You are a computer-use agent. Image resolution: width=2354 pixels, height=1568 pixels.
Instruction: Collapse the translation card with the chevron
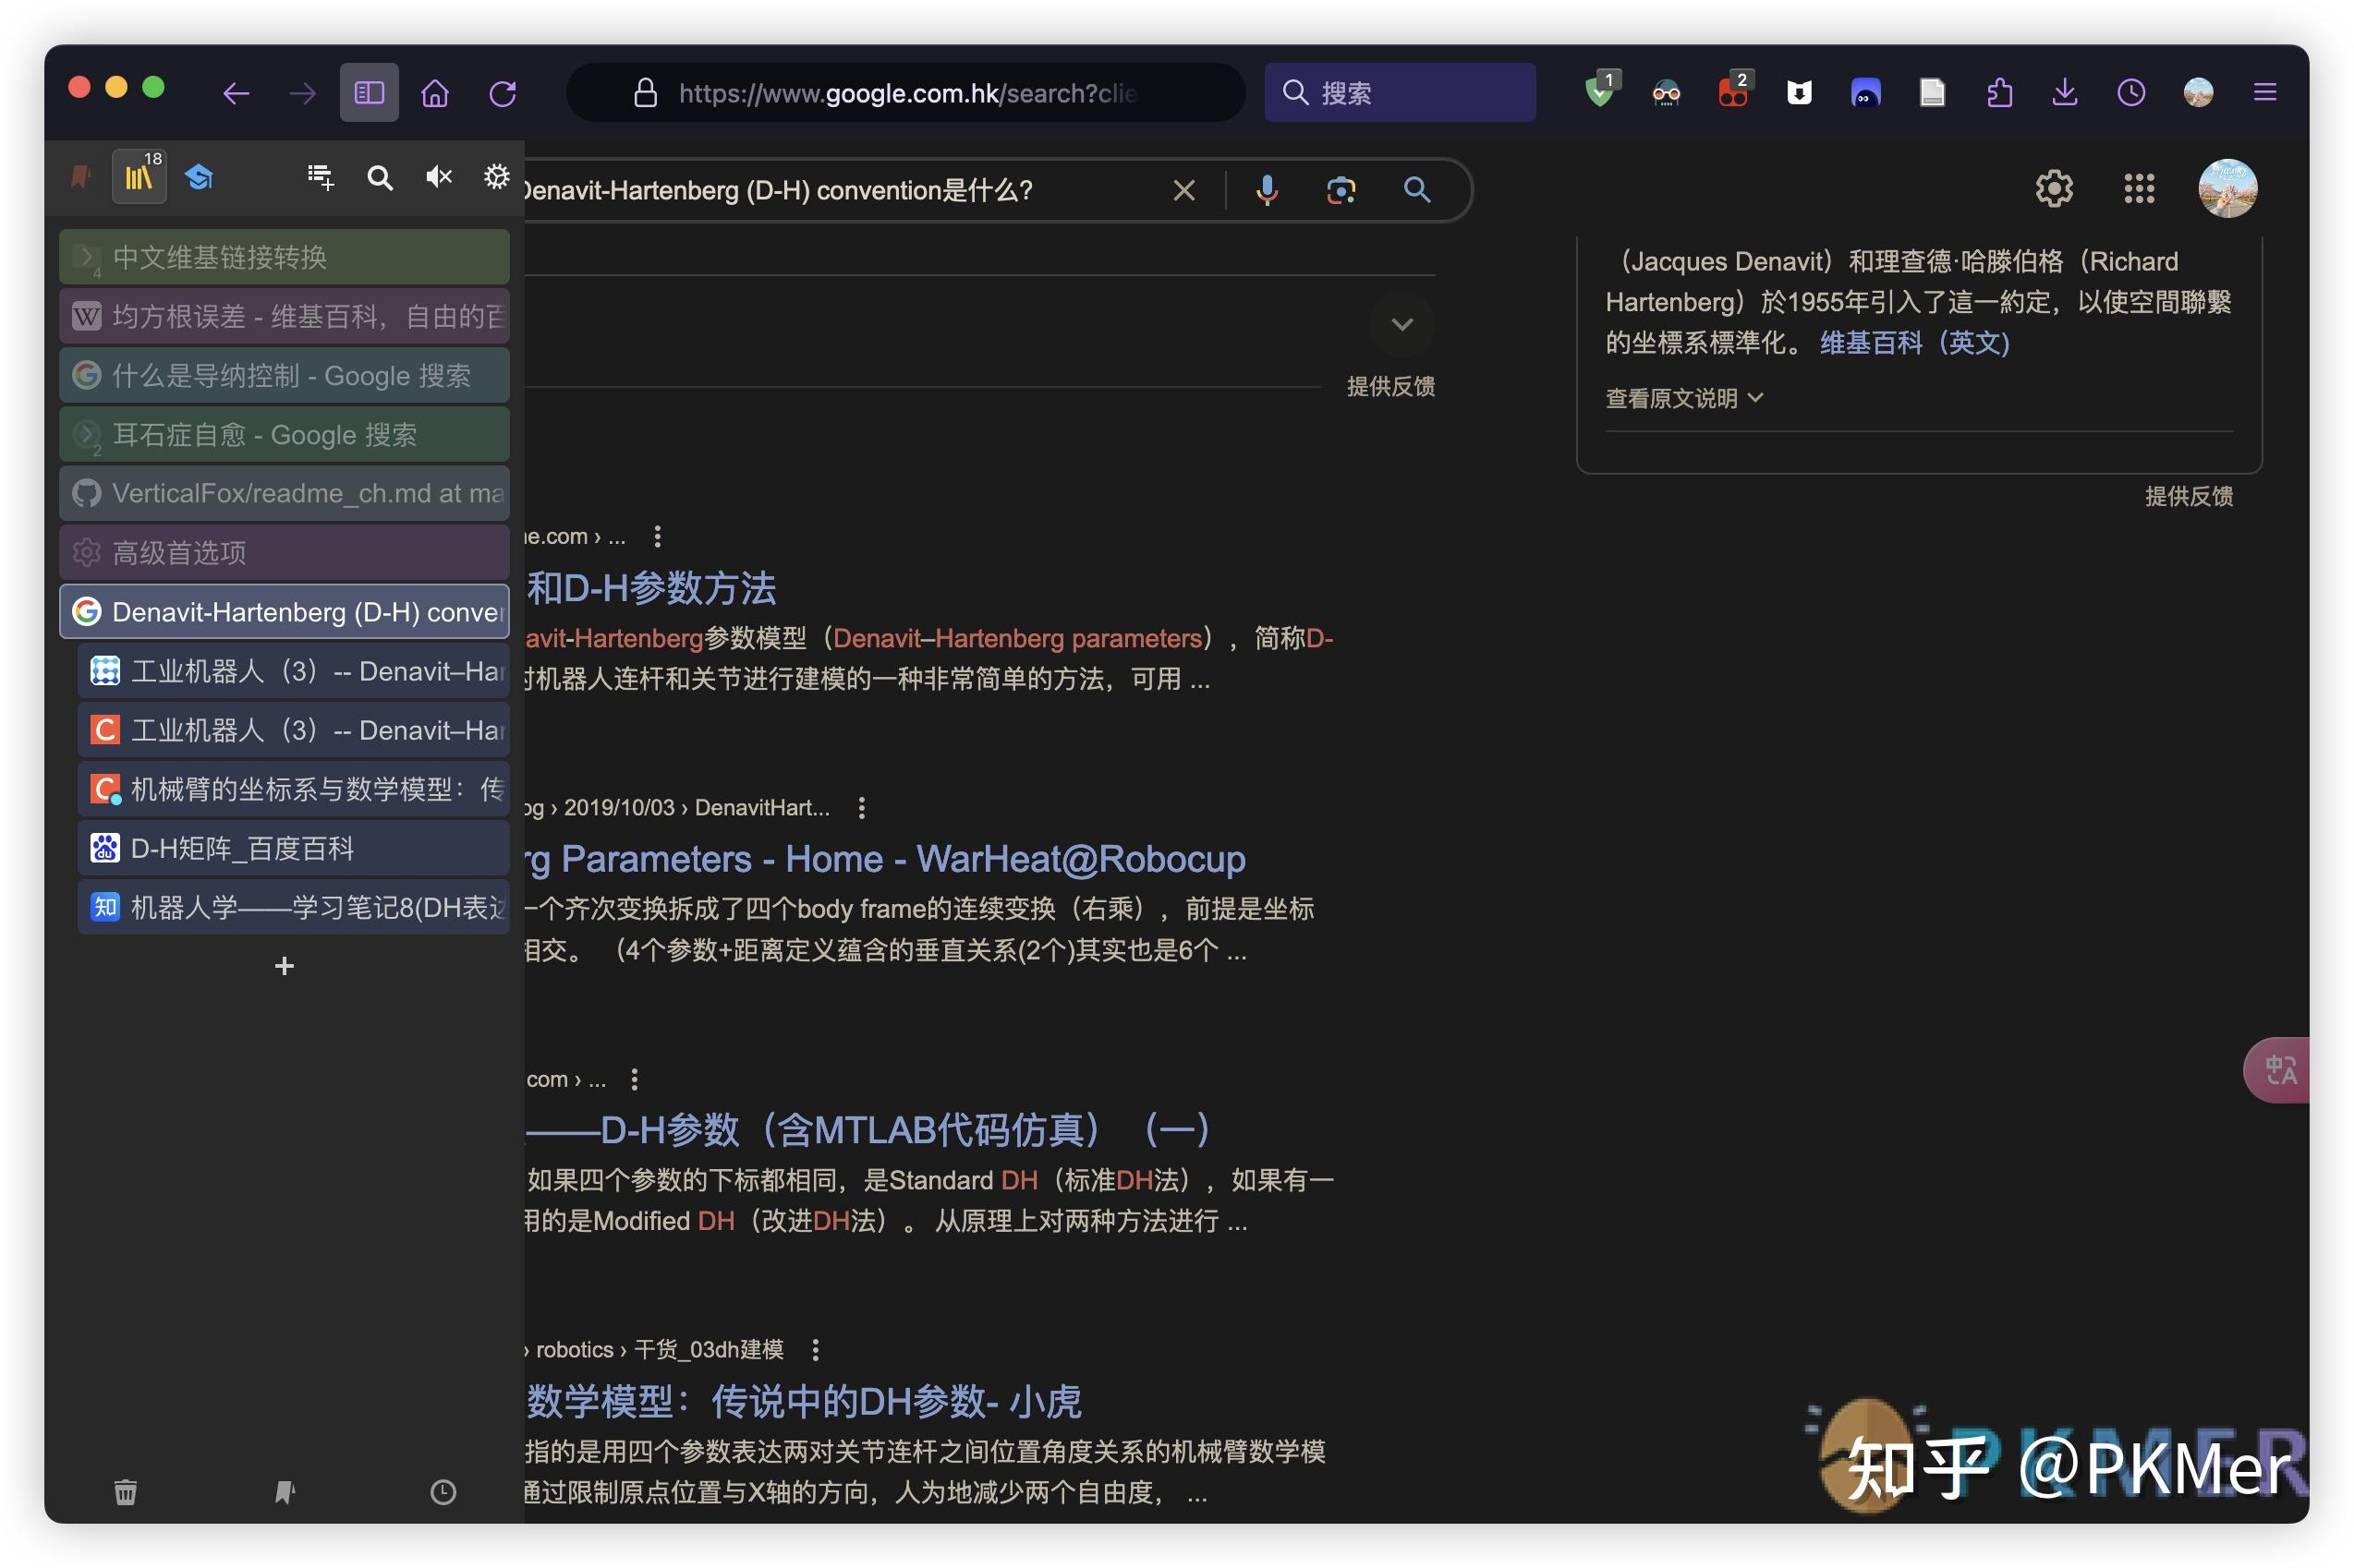1401,324
